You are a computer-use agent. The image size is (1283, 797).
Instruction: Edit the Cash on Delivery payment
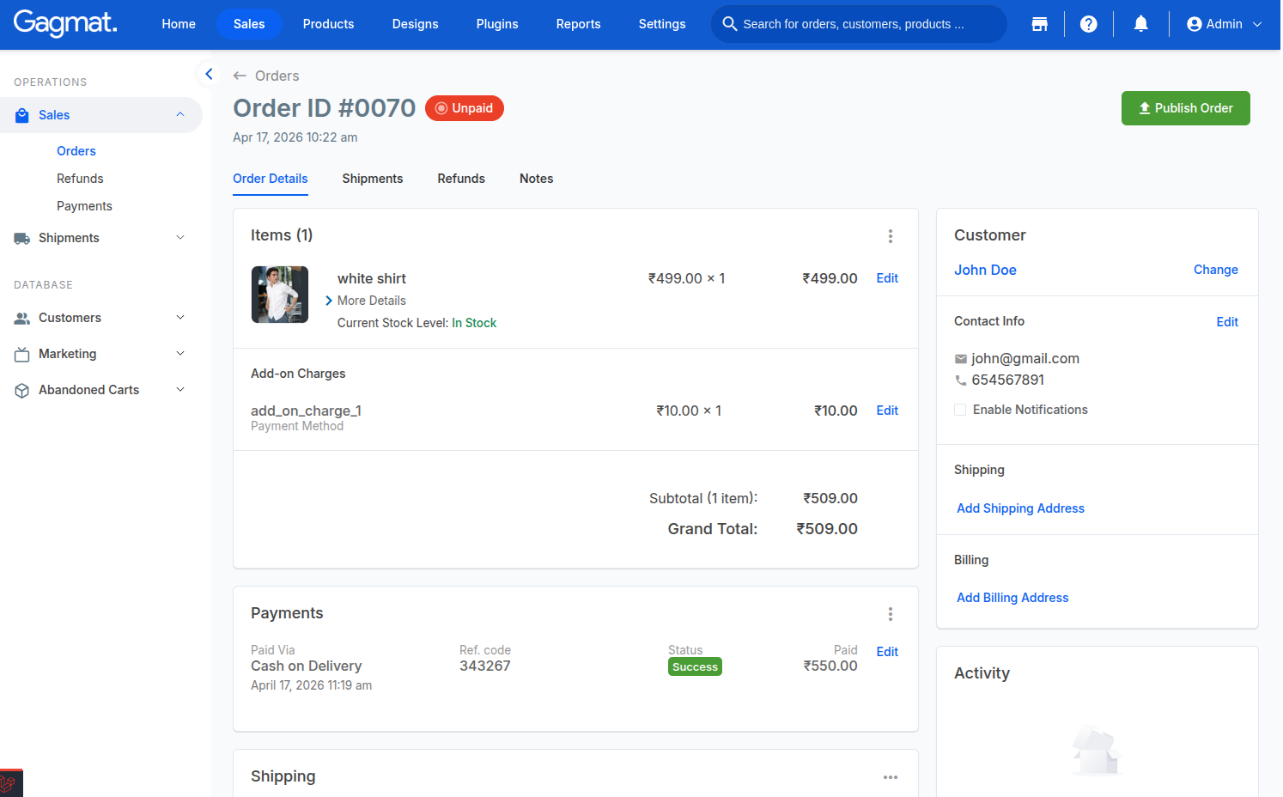[887, 652]
